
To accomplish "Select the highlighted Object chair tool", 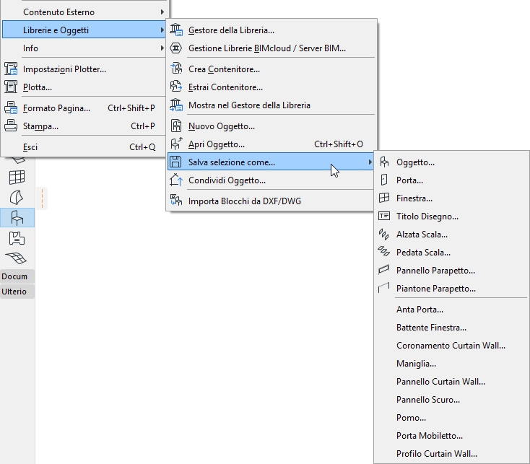I will click(x=17, y=218).
